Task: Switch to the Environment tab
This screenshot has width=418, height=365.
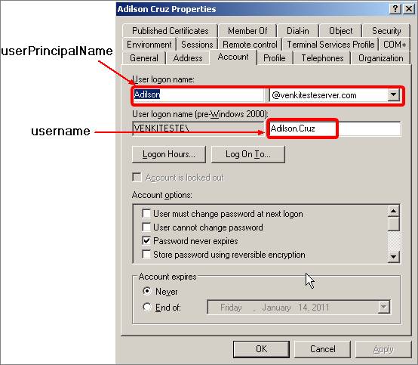Action: pos(149,45)
